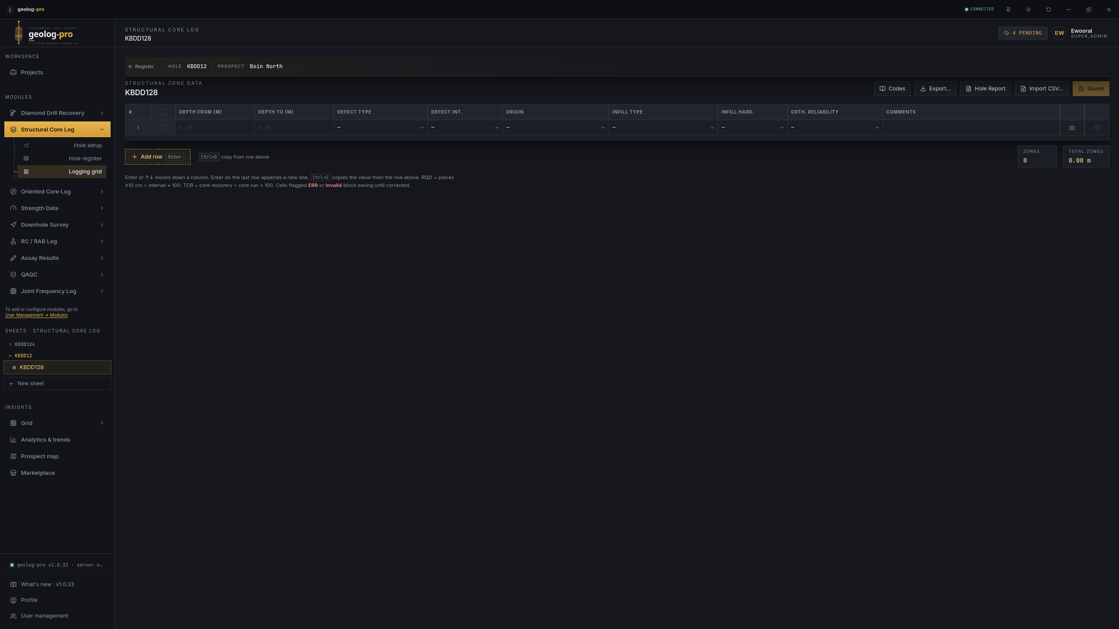Image resolution: width=1119 pixels, height=629 pixels.
Task: Click Import CSV... button
Action: coord(1042,89)
